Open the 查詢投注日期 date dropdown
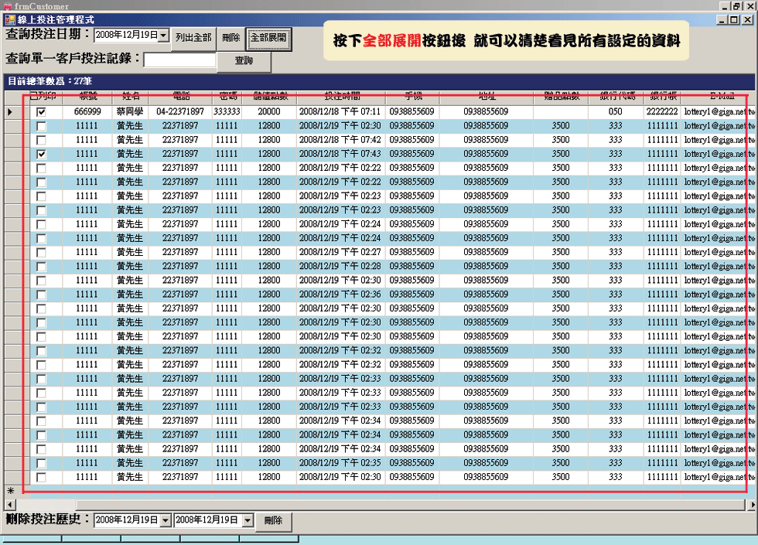This screenshot has height=545, width=758. 164,36
